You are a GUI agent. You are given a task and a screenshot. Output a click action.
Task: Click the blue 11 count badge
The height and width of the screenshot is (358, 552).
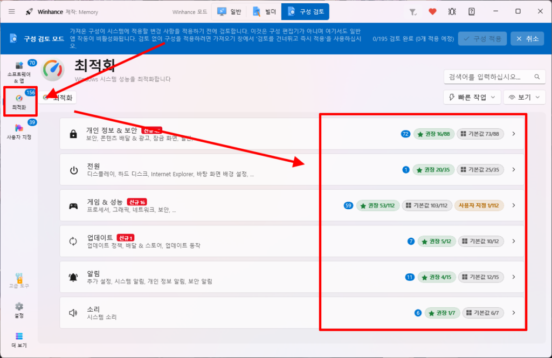(x=410, y=277)
